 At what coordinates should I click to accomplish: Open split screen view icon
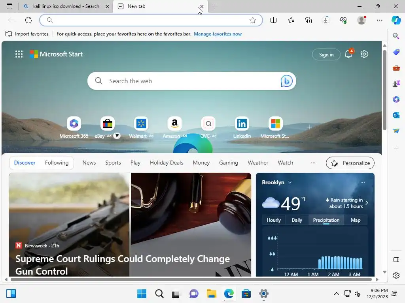[273, 20]
